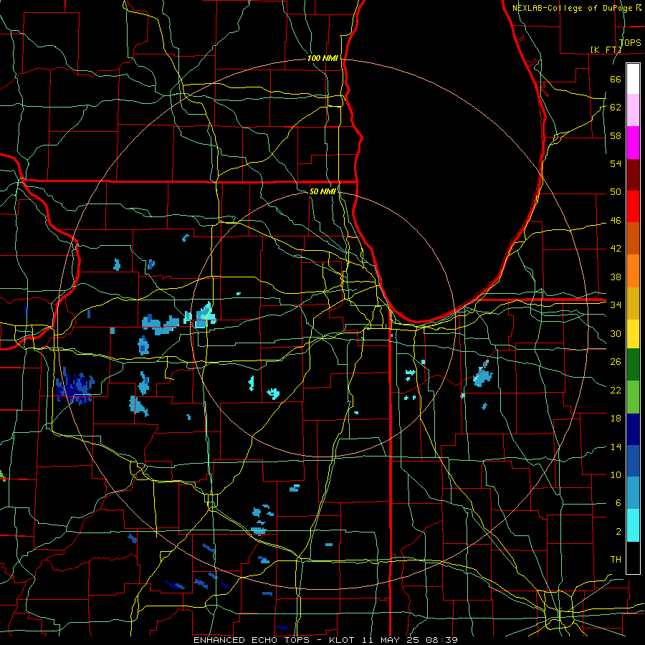
Task: Click the bright red legend swatch near 46
Action: pos(633,206)
